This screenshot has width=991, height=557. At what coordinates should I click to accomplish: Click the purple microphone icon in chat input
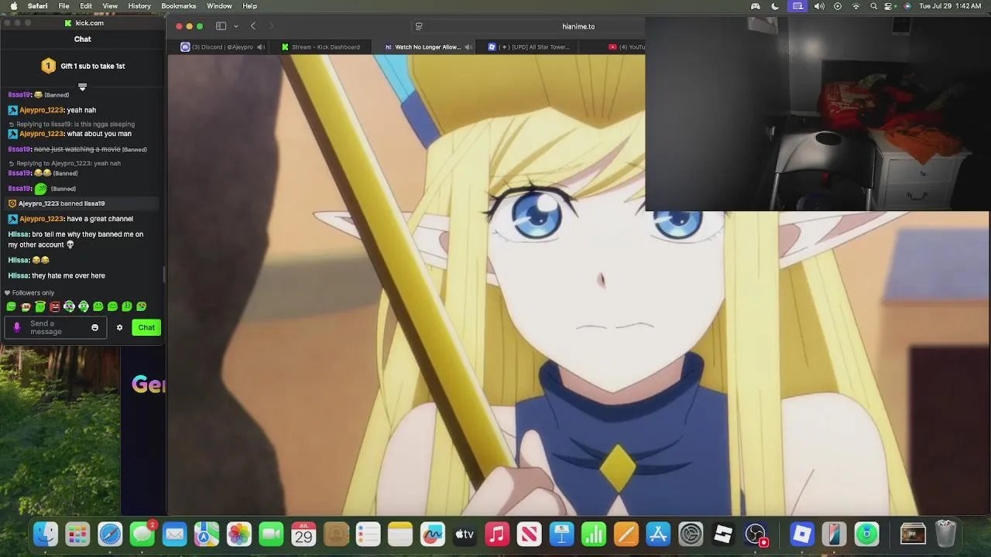[17, 328]
